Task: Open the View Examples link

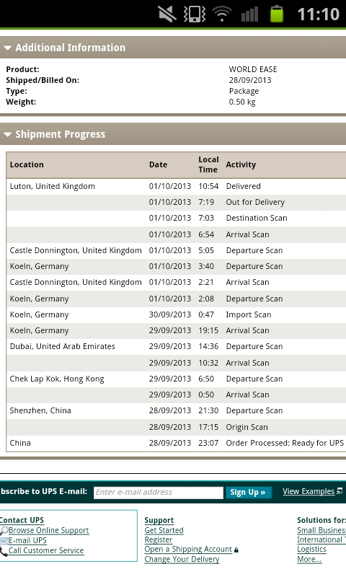Action: (x=309, y=492)
